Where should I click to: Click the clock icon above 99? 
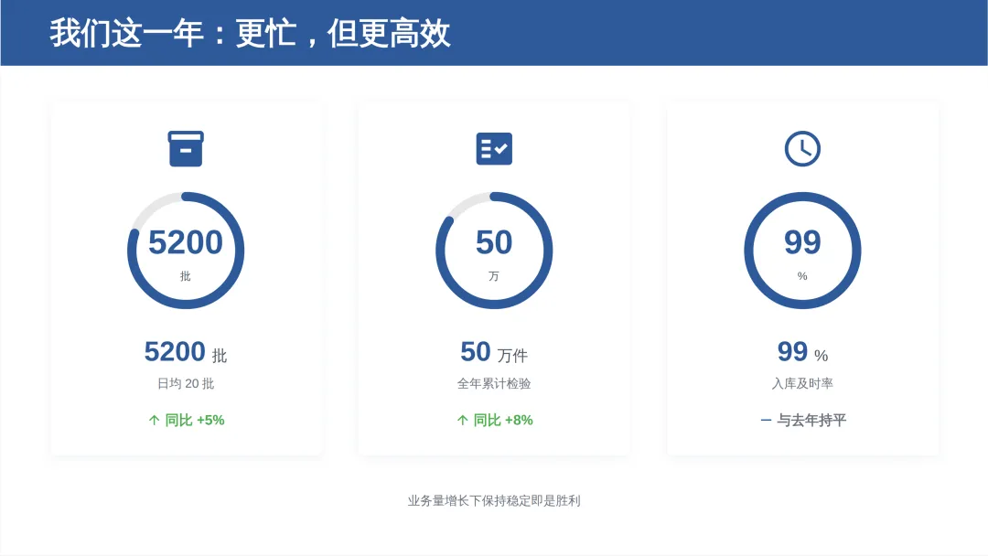[802, 149]
